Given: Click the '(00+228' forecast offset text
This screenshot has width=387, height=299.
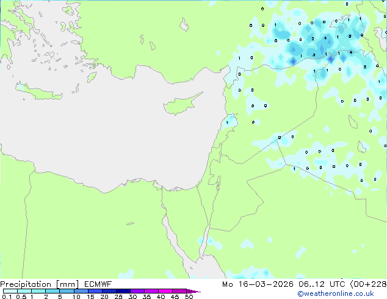Looking at the screenshot, I should [368, 284].
